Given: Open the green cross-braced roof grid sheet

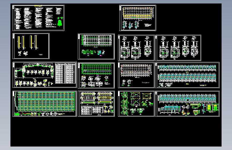Looking at the screenshot, I should (96, 46).
